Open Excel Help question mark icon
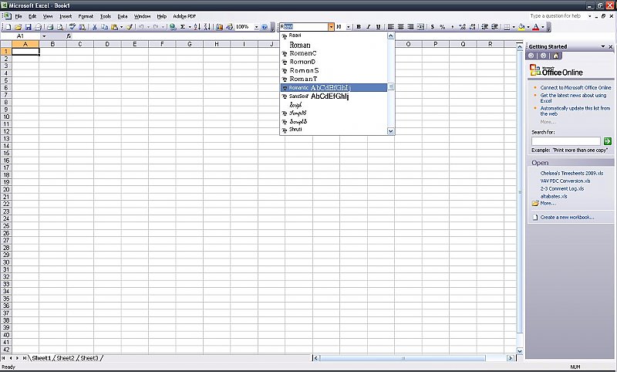 click(x=265, y=27)
